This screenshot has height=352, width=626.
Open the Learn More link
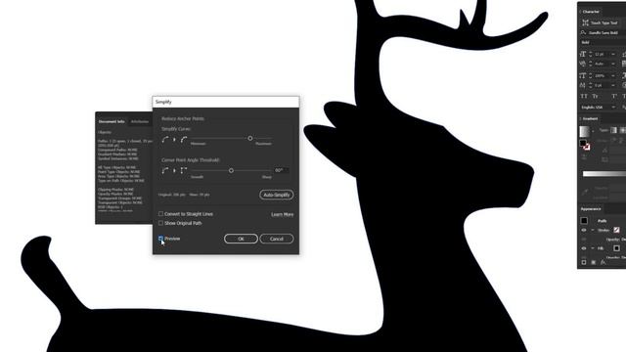(283, 215)
